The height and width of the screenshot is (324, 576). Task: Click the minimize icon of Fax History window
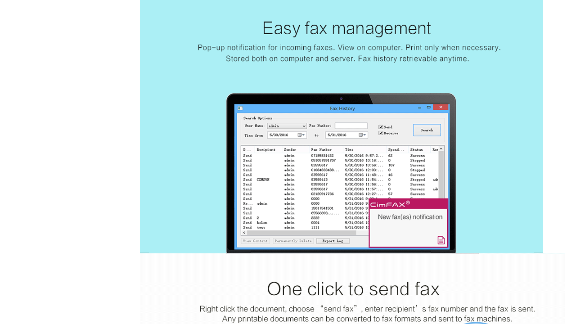tap(418, 107)
